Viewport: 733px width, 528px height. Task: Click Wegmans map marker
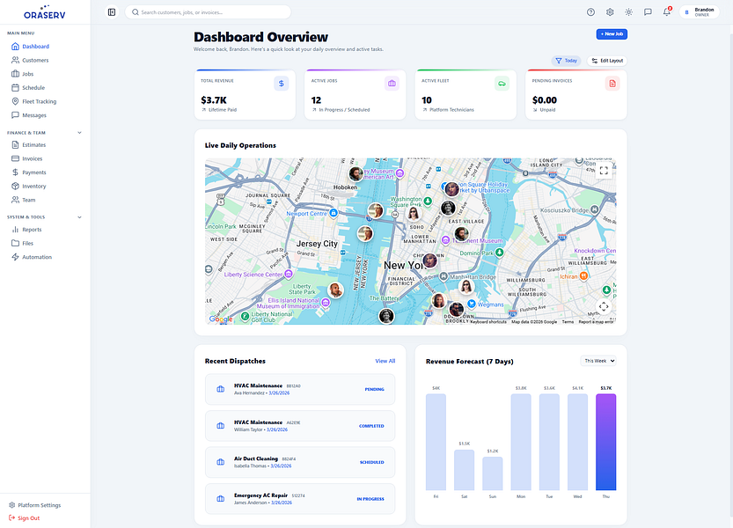click(472, 304)
